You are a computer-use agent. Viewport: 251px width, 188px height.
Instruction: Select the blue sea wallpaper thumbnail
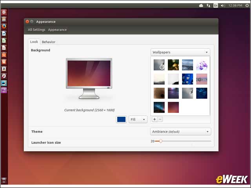click(187, 65)
